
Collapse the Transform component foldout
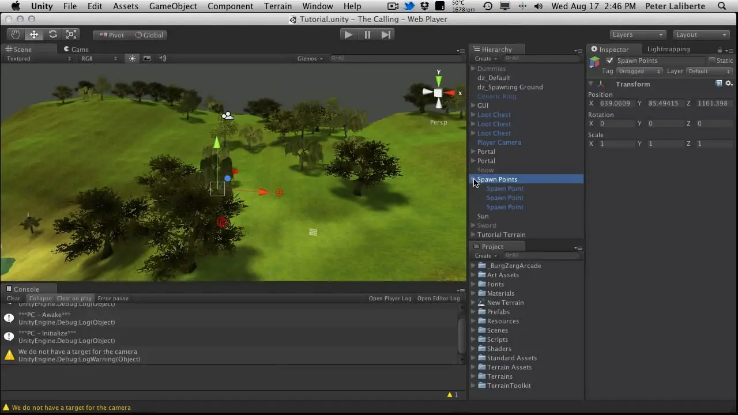592,84
